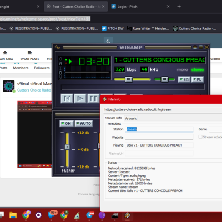Open the second REGISTRATION+PUBLI bookmark
This screenshot has height=222, width=222.
pos(77,28)
